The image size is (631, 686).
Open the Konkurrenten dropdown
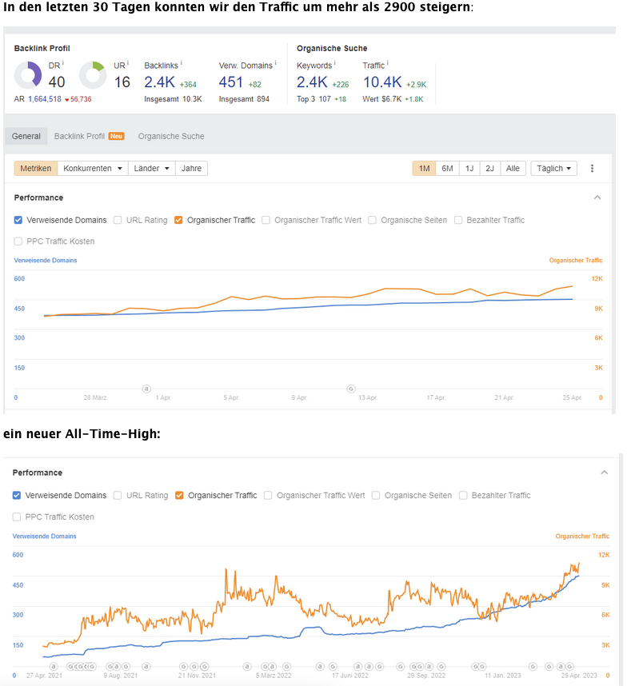pos(93,169)
